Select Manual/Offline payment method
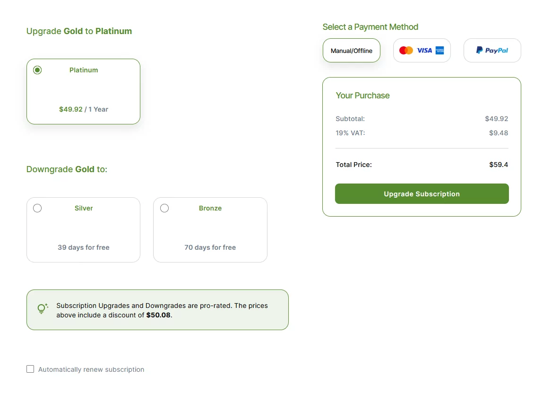The image size is (551, 394). tap(352, 51)
